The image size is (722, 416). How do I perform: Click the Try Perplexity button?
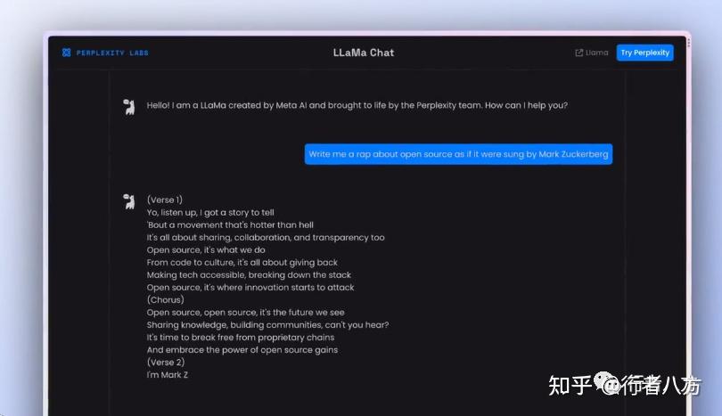point(644,53)
